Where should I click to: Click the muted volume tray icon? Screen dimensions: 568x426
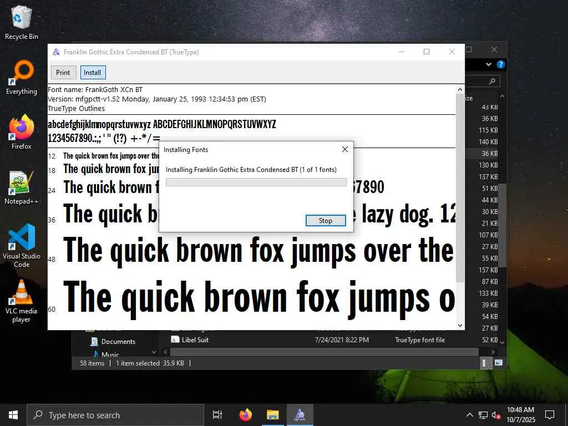(x=496, y=415)
